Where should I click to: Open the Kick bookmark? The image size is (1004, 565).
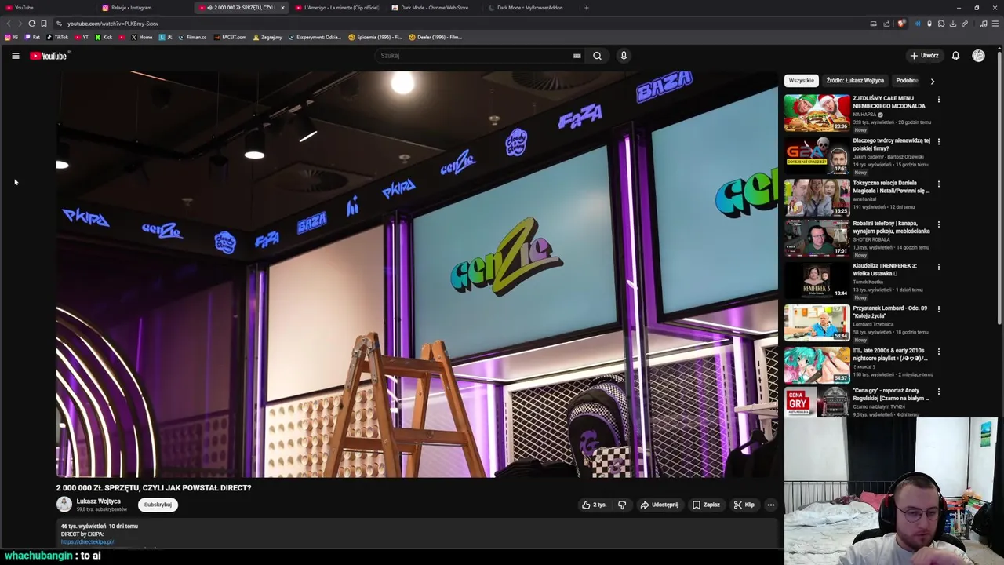[x=104, y=37]
